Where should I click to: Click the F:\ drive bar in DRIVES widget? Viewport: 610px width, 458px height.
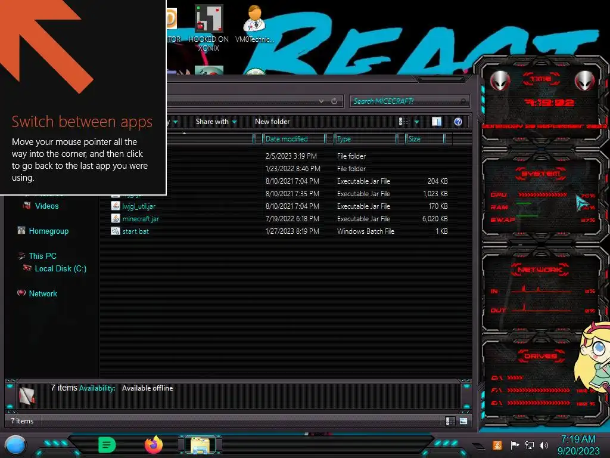pyautogui.click(x=539, y=390)
